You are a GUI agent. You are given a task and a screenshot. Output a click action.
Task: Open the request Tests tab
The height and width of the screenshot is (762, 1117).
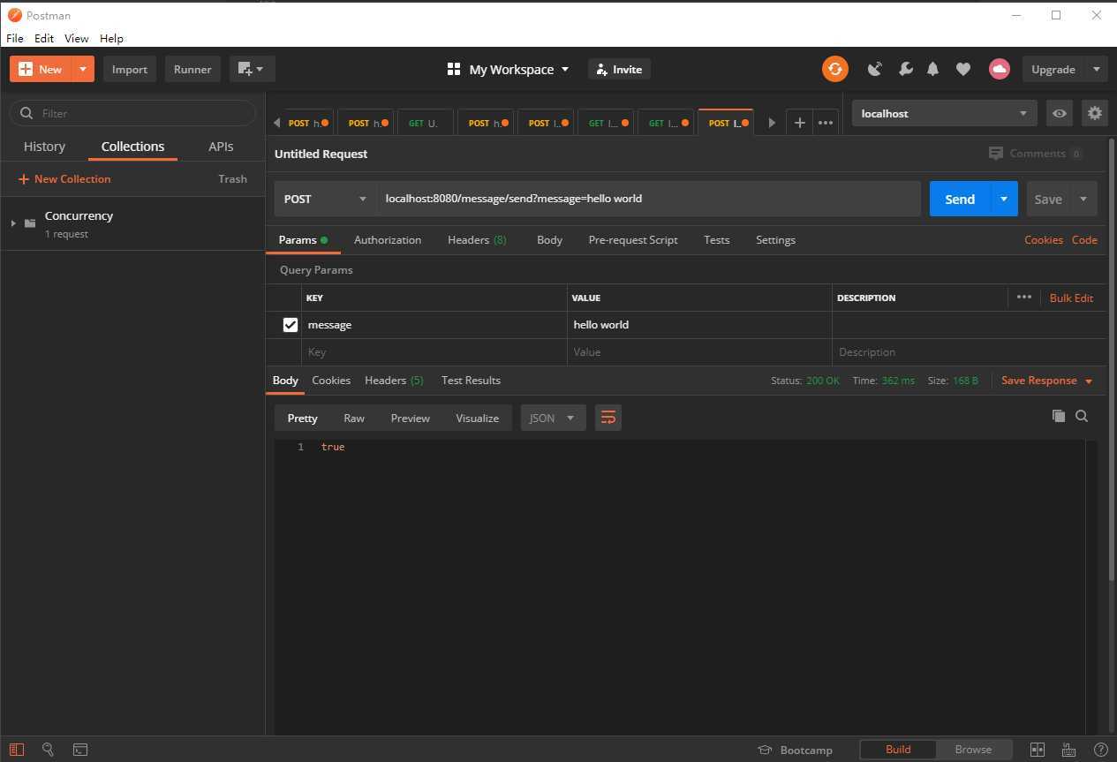(x=717, y=240)
